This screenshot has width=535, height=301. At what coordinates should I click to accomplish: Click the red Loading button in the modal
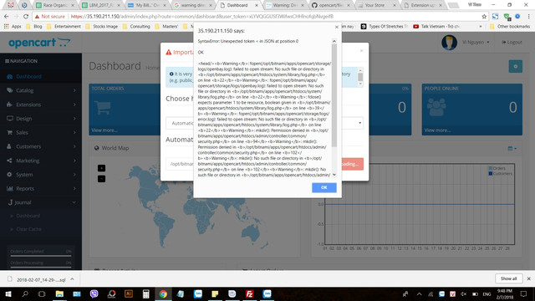[352, 164]
